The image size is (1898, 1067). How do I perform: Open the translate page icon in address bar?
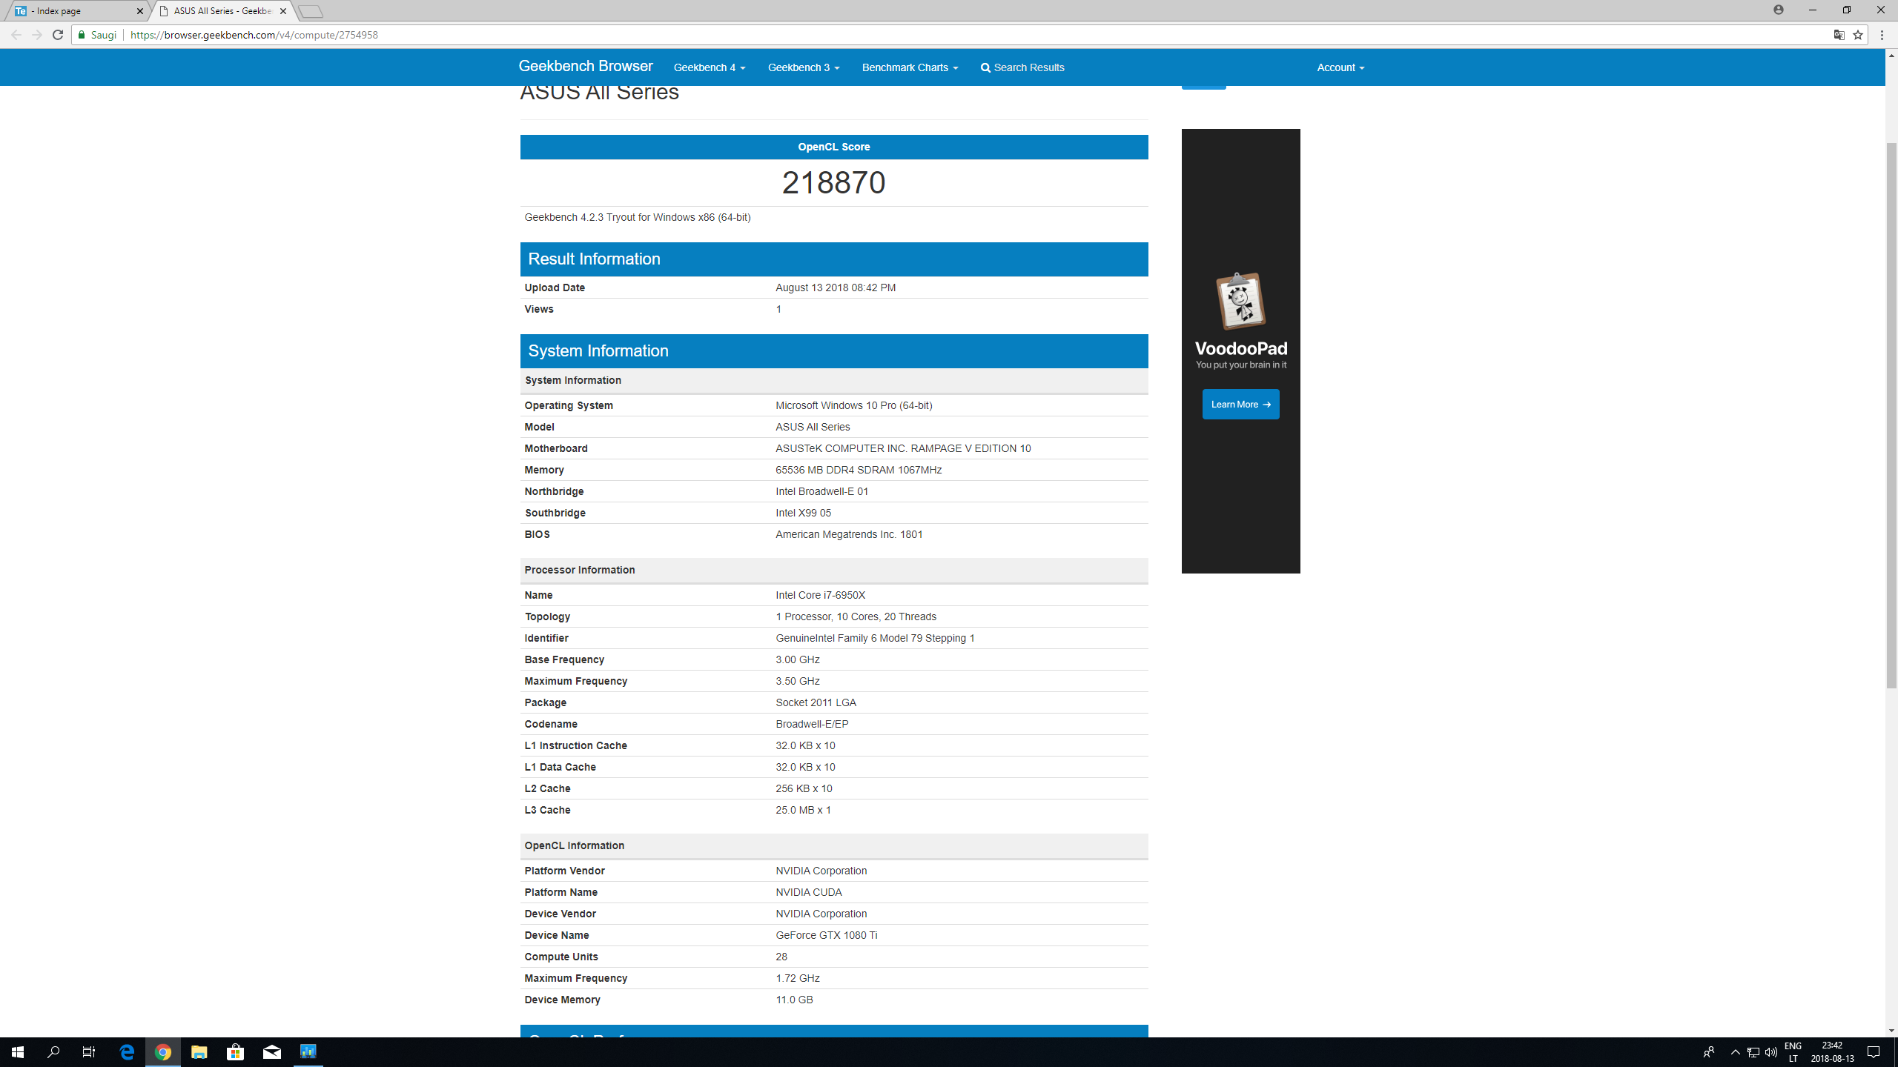1839,35
